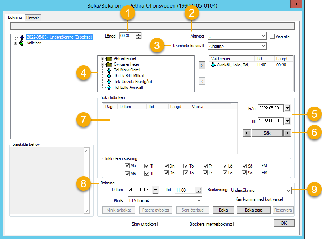Image resolution: width=322 pixels, height=239 pixels.
Task: Open the Teambokningsmall dropdown list
Action: click(x=263, y=46)
